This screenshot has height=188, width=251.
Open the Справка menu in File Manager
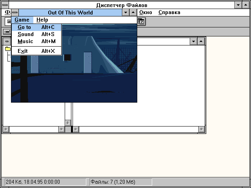[169, 13]
